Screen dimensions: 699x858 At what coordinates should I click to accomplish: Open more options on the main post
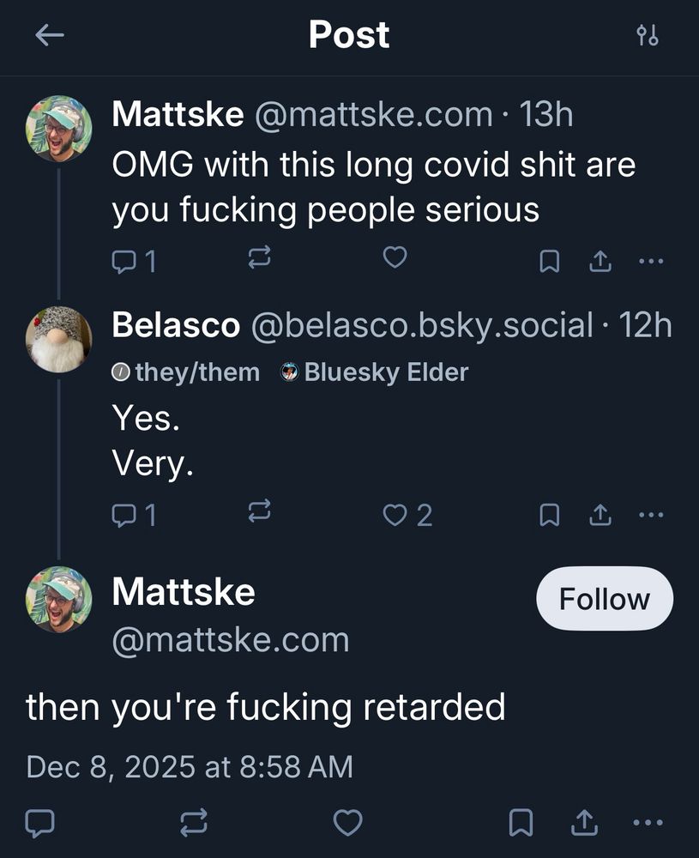tap(648, 824)
